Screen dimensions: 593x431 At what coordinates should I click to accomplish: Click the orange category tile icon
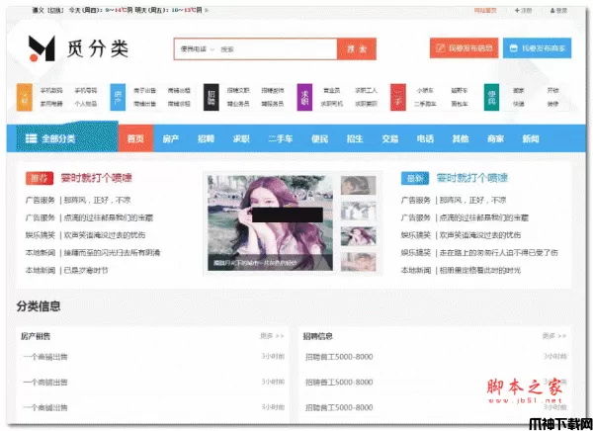point(24,97)
